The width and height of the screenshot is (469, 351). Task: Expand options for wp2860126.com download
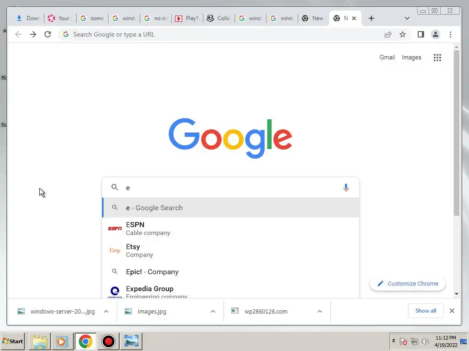[x=319, y=311]
